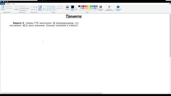Open the Edit with Paint 3D button
The image size is (171, 96).
pyautogui.click(x=109, y=8)
